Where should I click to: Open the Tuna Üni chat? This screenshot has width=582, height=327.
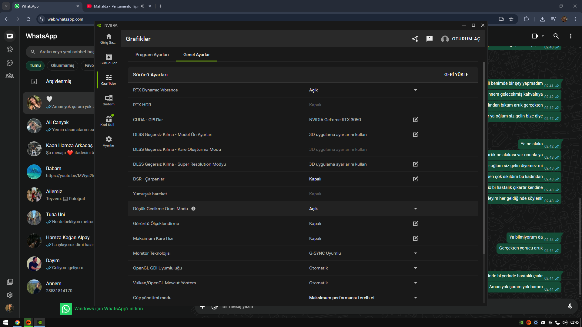(59, 218)
